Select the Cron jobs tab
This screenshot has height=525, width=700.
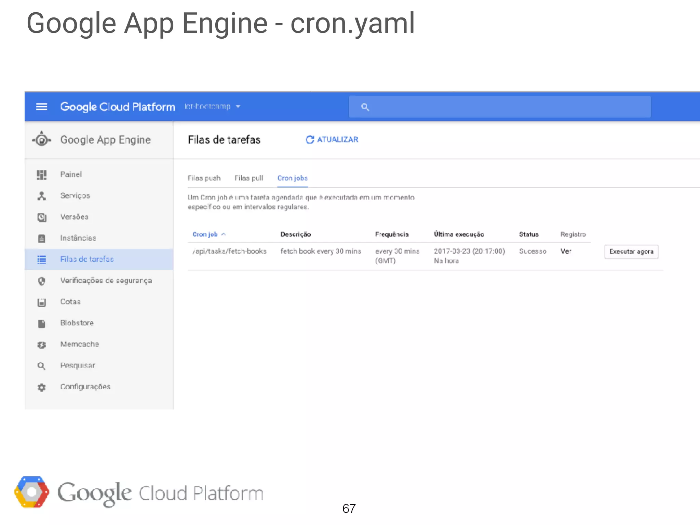293,178
